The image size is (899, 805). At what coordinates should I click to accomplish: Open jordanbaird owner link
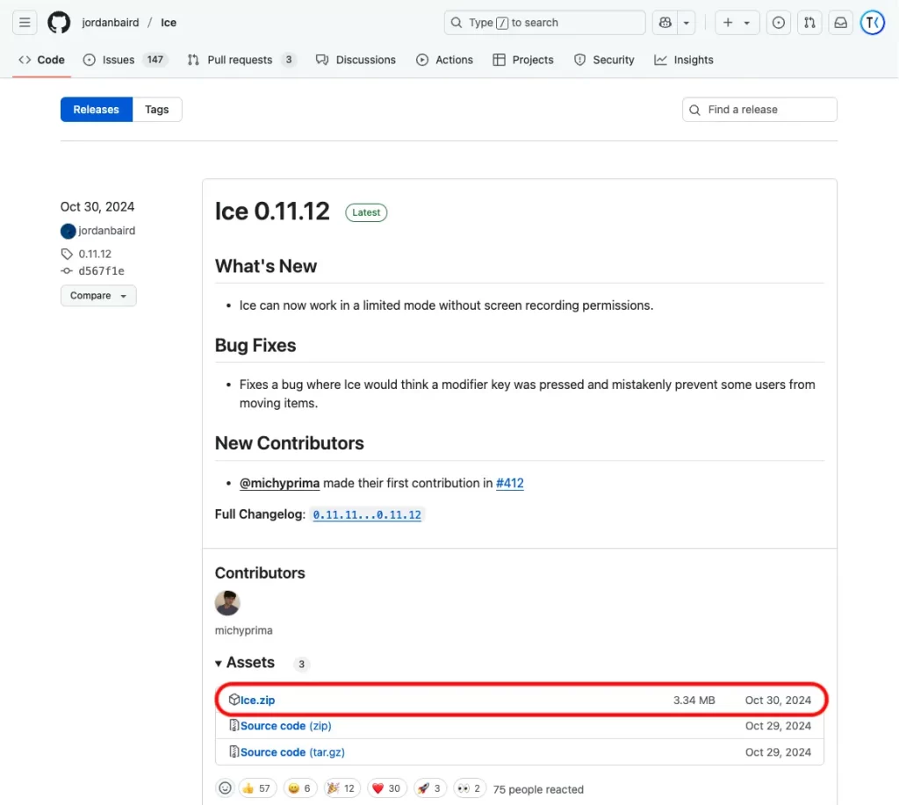(110, 22)
